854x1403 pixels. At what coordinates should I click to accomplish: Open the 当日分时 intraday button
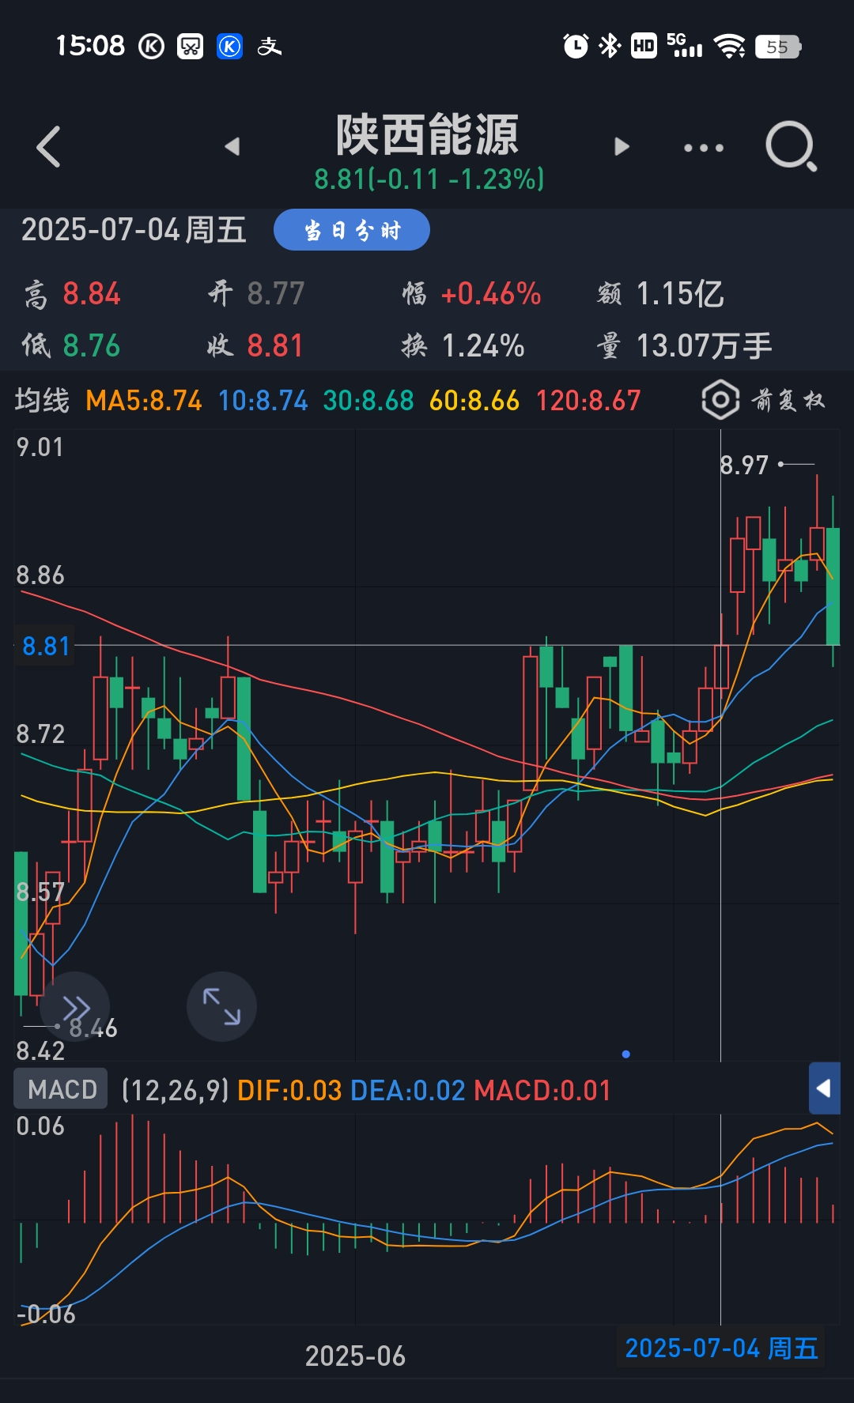coord(352,230)
